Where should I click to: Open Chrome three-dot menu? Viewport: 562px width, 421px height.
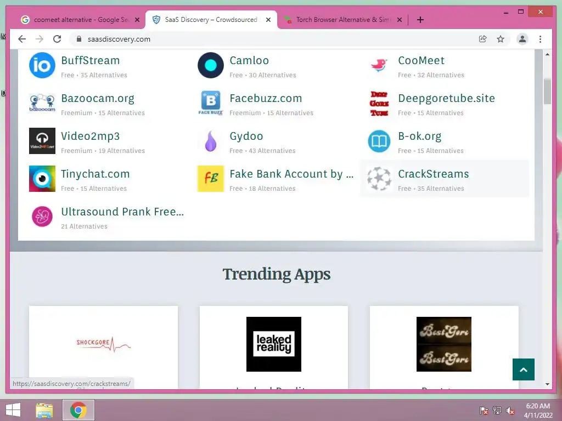point(540,39)
